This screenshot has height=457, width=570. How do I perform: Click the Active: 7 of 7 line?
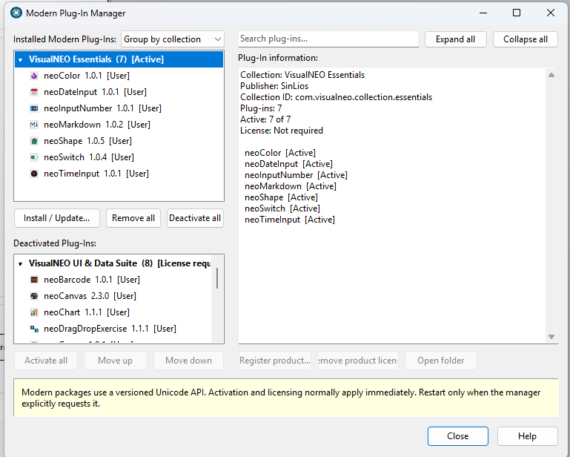coord(265,119)
